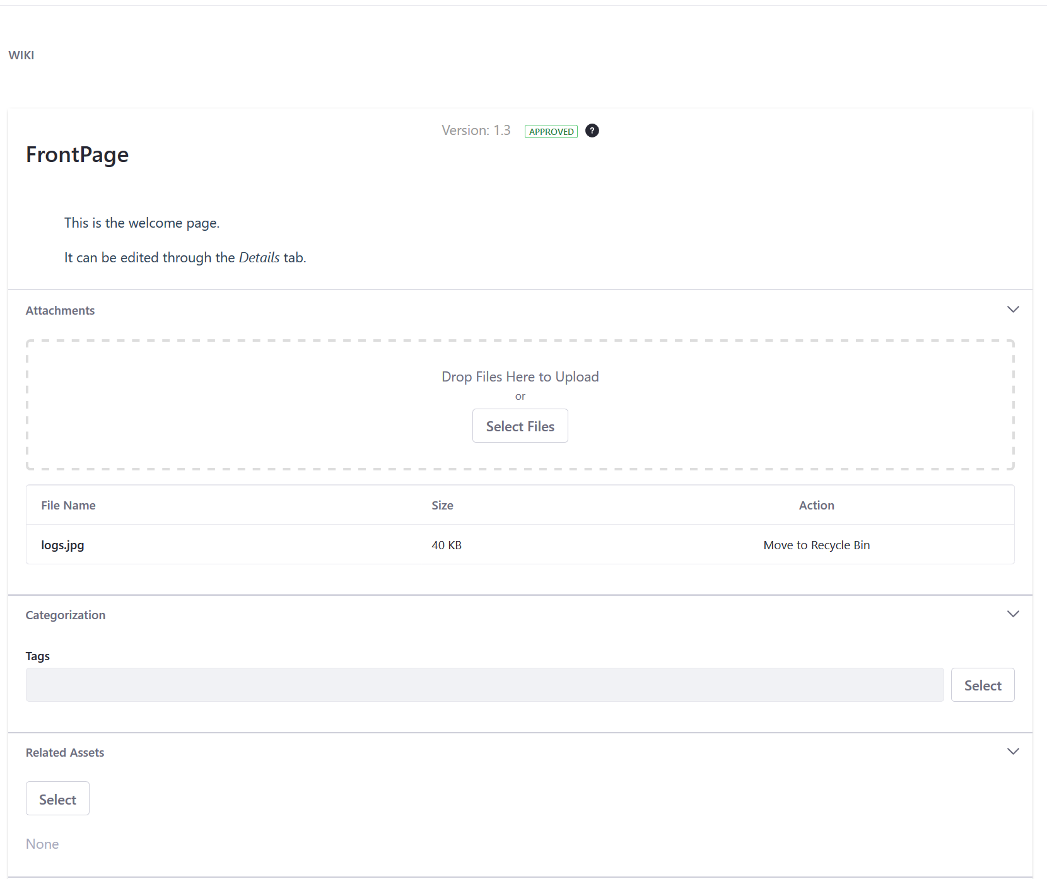Collapse the Related Assets section chevron

coord(1013,752)
